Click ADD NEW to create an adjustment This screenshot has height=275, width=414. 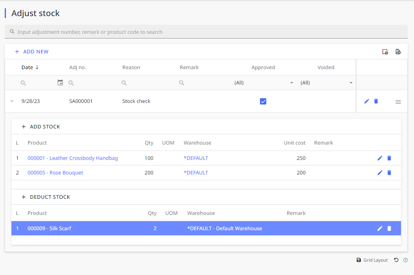tap(32, 51)
